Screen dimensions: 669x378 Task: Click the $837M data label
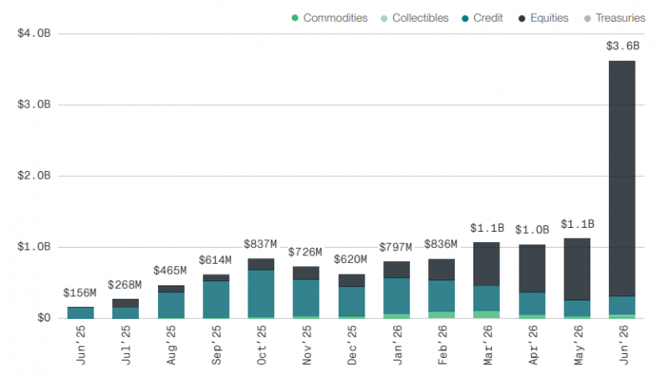point(260,244)
